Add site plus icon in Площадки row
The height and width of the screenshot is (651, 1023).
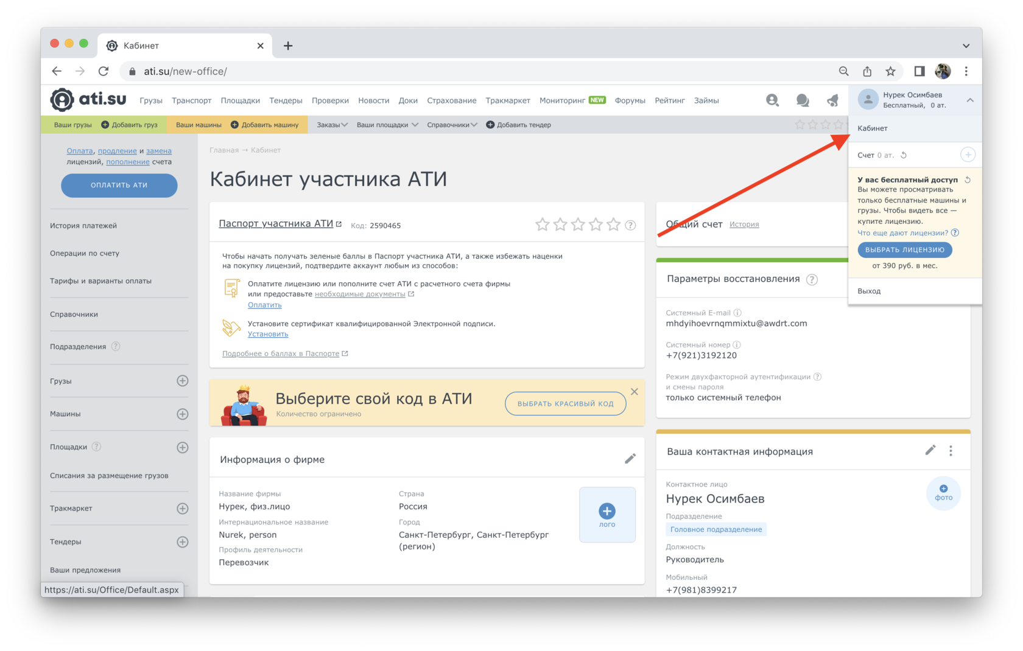(182, 447)
